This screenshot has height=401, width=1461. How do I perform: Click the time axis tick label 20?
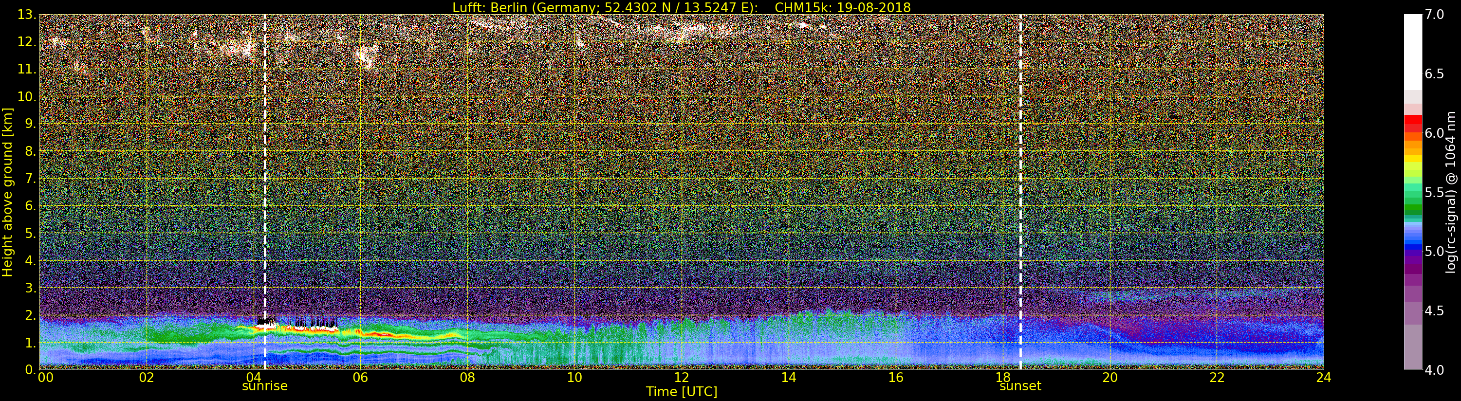tap(1110, 378)
